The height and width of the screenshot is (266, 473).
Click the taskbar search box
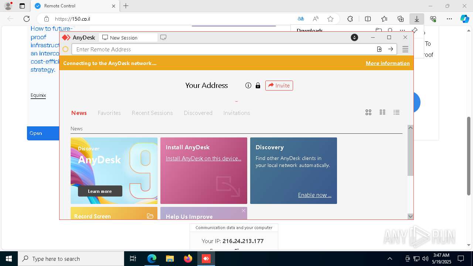[71, 259]
